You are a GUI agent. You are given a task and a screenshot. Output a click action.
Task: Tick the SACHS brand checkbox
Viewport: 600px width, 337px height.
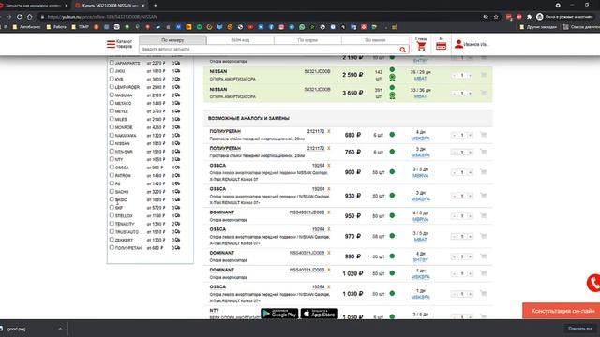click(x=112, y=191)
